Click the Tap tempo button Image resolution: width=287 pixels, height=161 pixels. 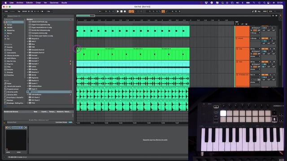click(x=19, y=11)
